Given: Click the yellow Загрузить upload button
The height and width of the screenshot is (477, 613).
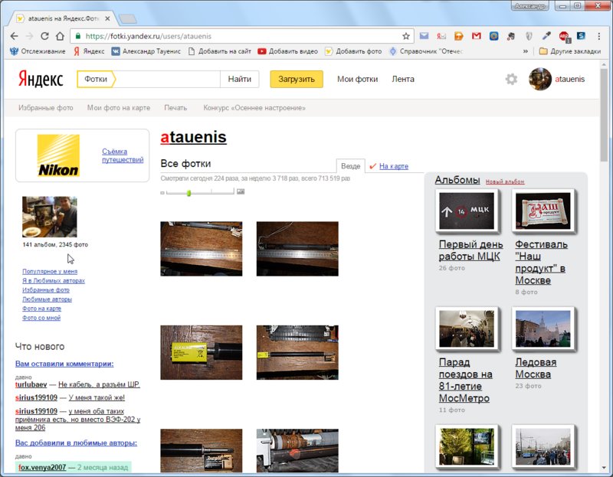Looking at the screenshot, I should click(297, 80).
